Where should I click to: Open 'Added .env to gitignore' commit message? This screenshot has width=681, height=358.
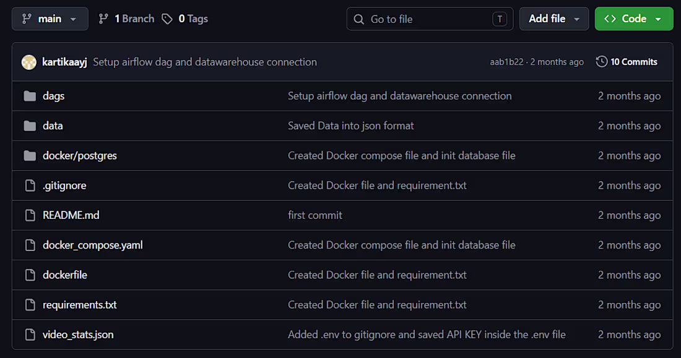[427, 335]
